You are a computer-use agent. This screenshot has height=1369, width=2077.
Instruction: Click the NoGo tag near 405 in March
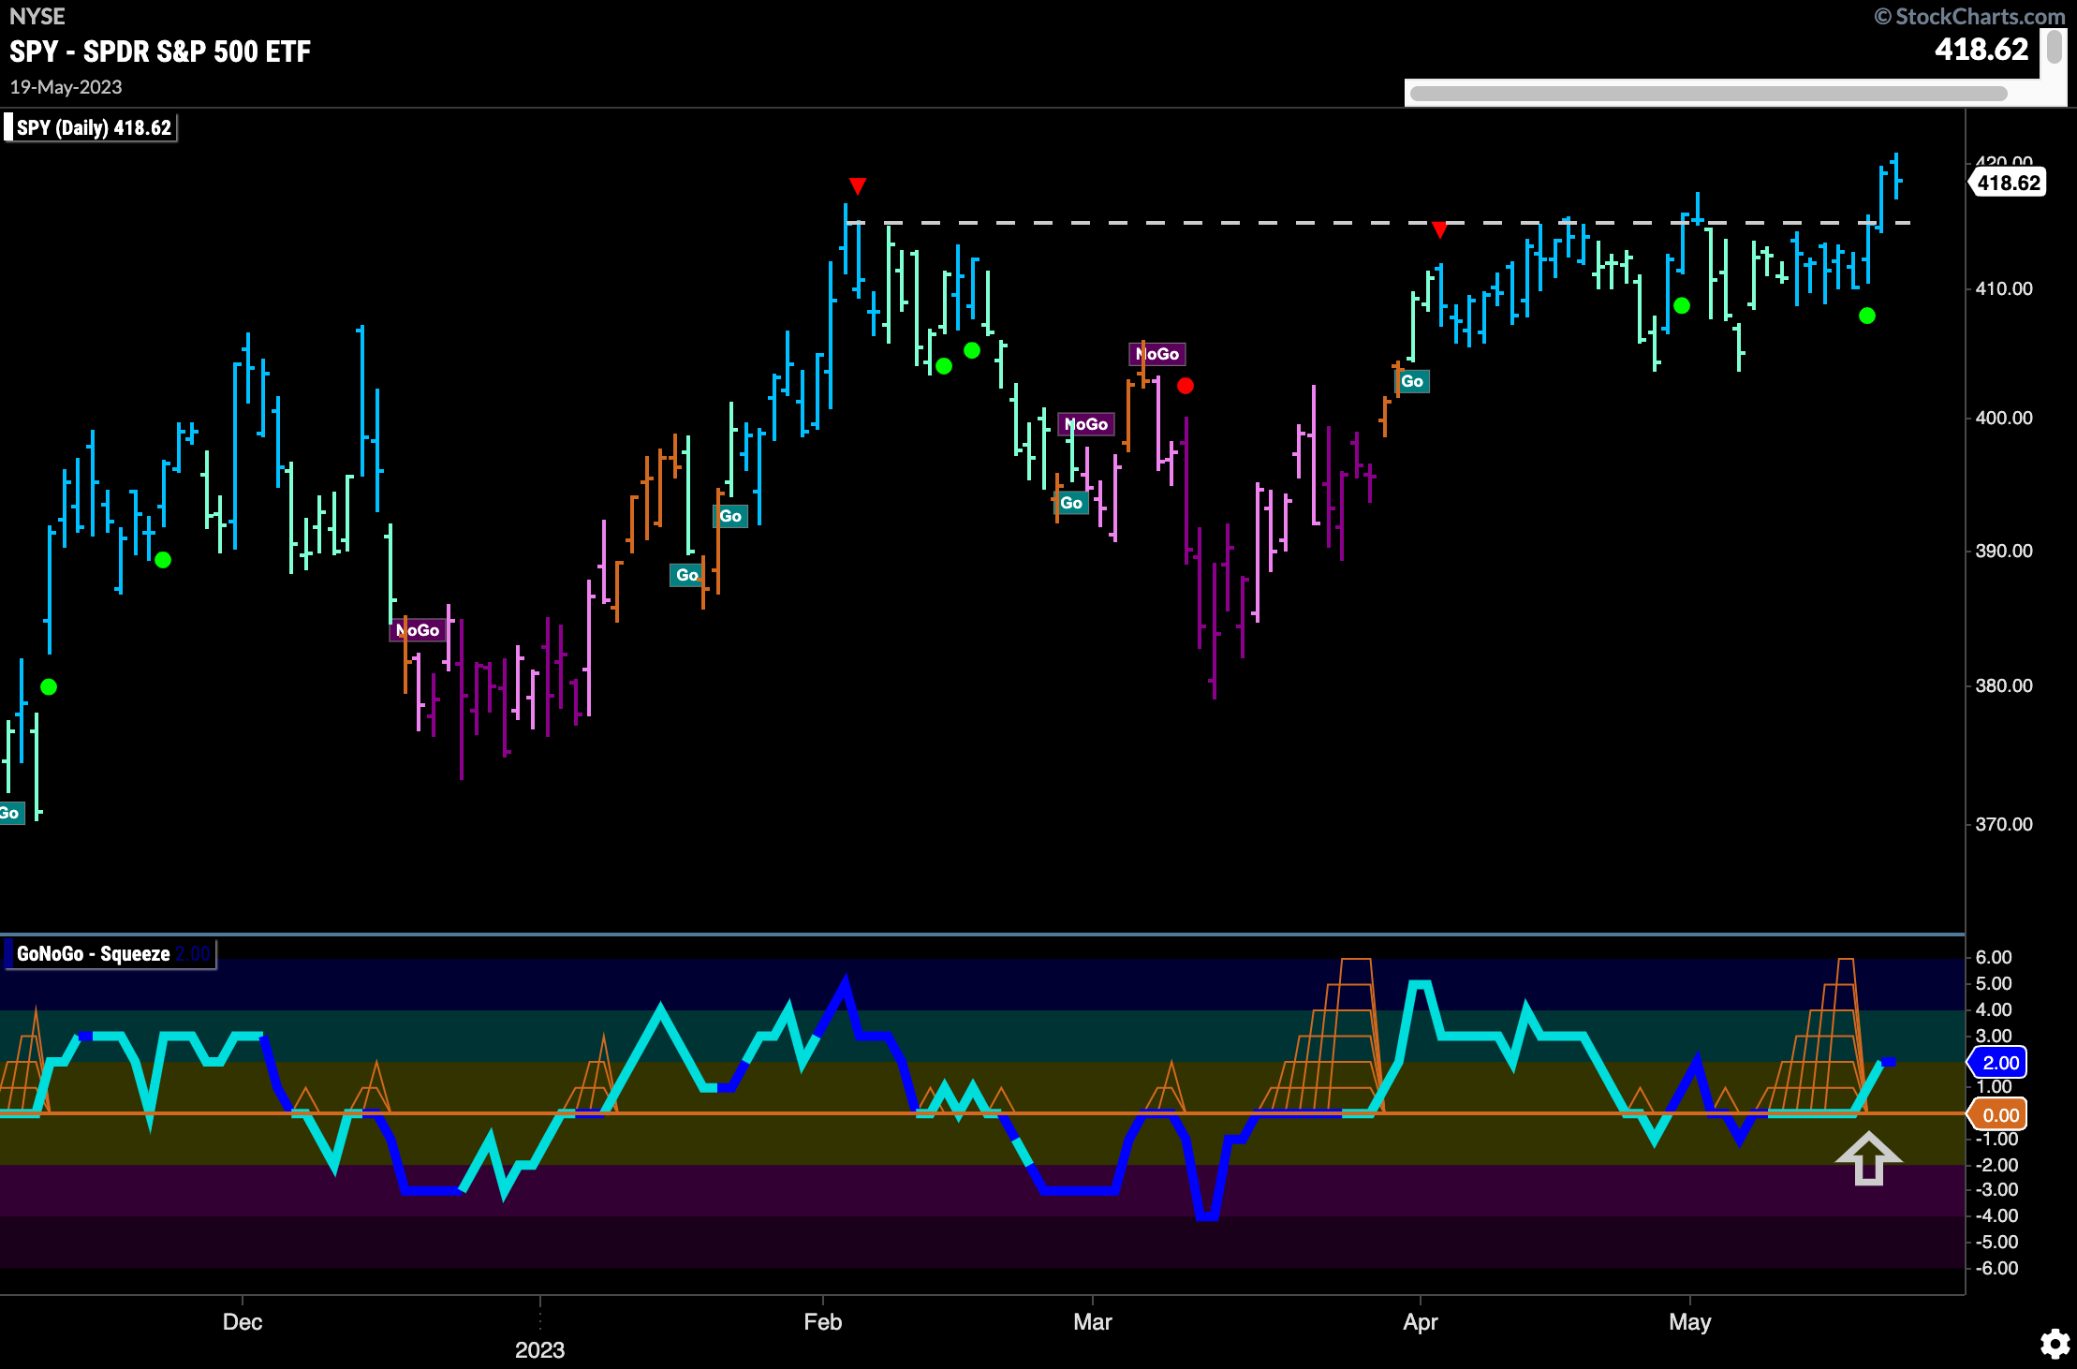point(1157,354)
